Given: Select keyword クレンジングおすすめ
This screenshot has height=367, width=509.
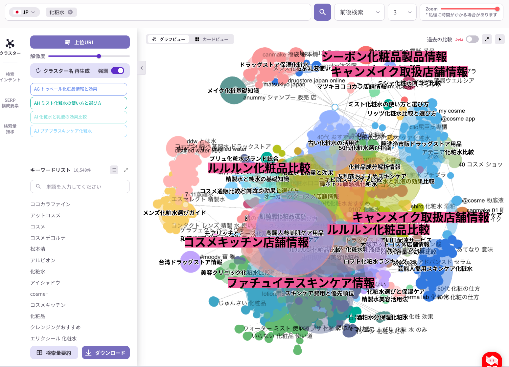Looking at the screenshot, I should point(56,327).
